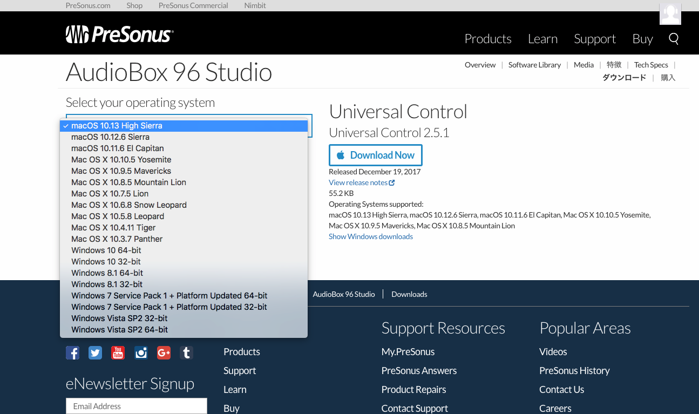Open the Tumblr social icon
The image size is (699, 414).
[x=186, y=353]
